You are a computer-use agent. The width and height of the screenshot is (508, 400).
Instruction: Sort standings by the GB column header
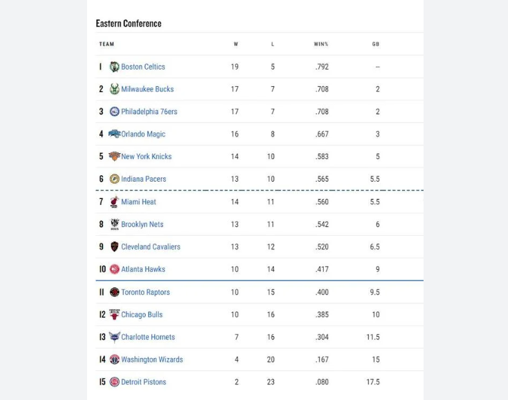(376, 44)
